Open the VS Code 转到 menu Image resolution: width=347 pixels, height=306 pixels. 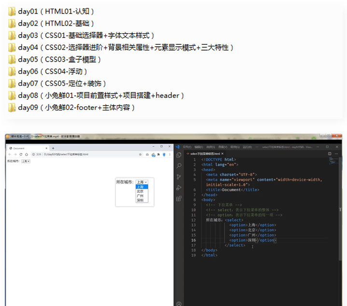pyautogui.click(x=235, y=147)
